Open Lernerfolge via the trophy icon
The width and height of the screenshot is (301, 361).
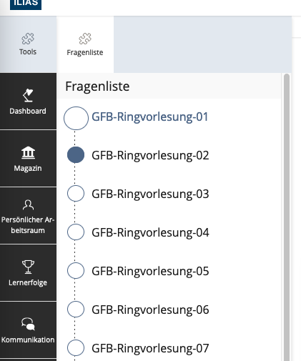(28, 267)
